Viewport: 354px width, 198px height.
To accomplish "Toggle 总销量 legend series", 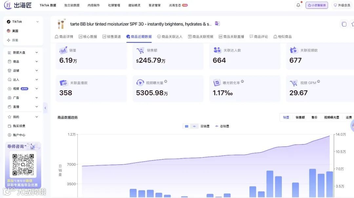I will 222,126.
